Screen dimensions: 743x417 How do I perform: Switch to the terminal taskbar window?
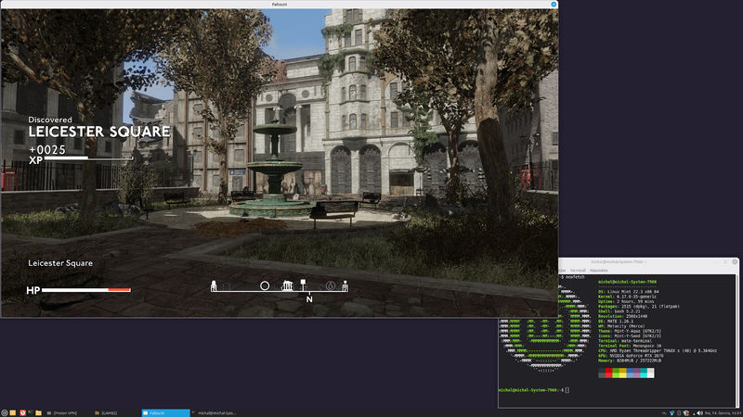[x=214, y=413]
